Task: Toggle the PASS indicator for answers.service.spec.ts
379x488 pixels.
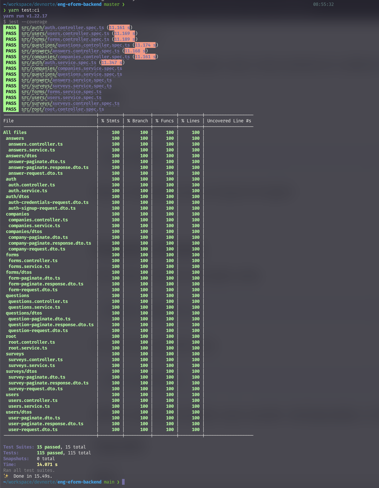Action: 11,80
